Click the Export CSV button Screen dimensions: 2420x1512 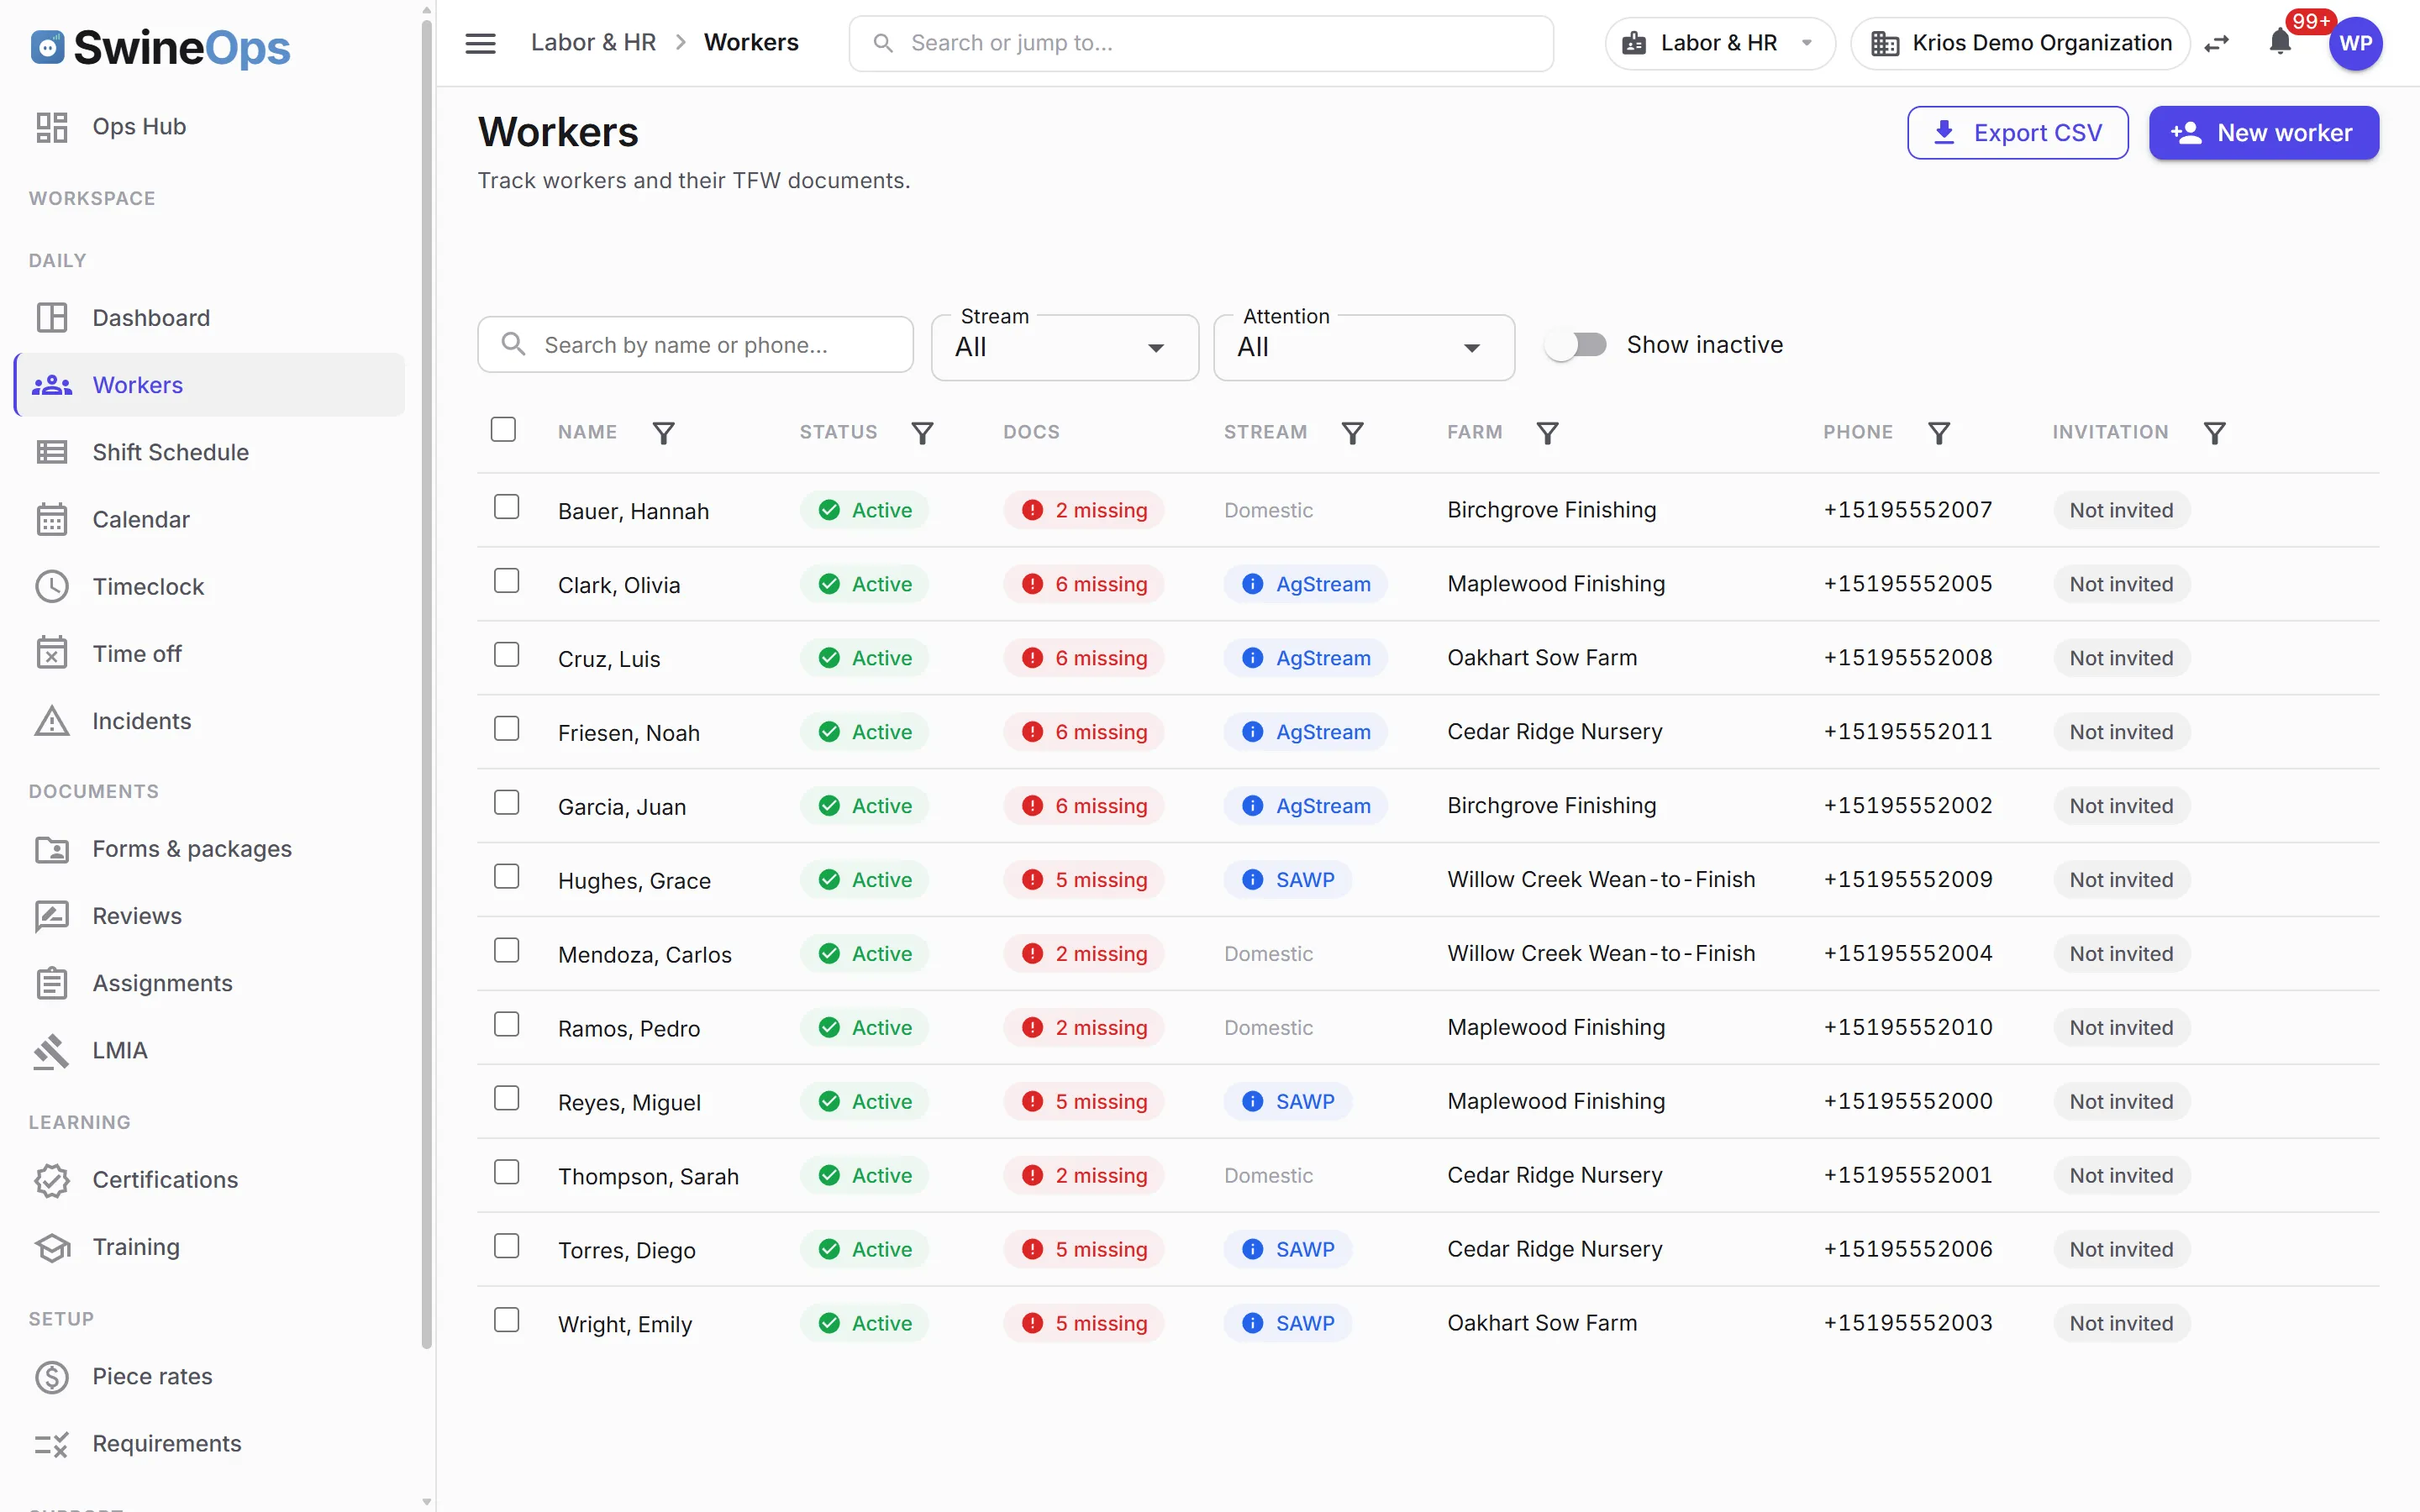click(x=2017, y=133)
